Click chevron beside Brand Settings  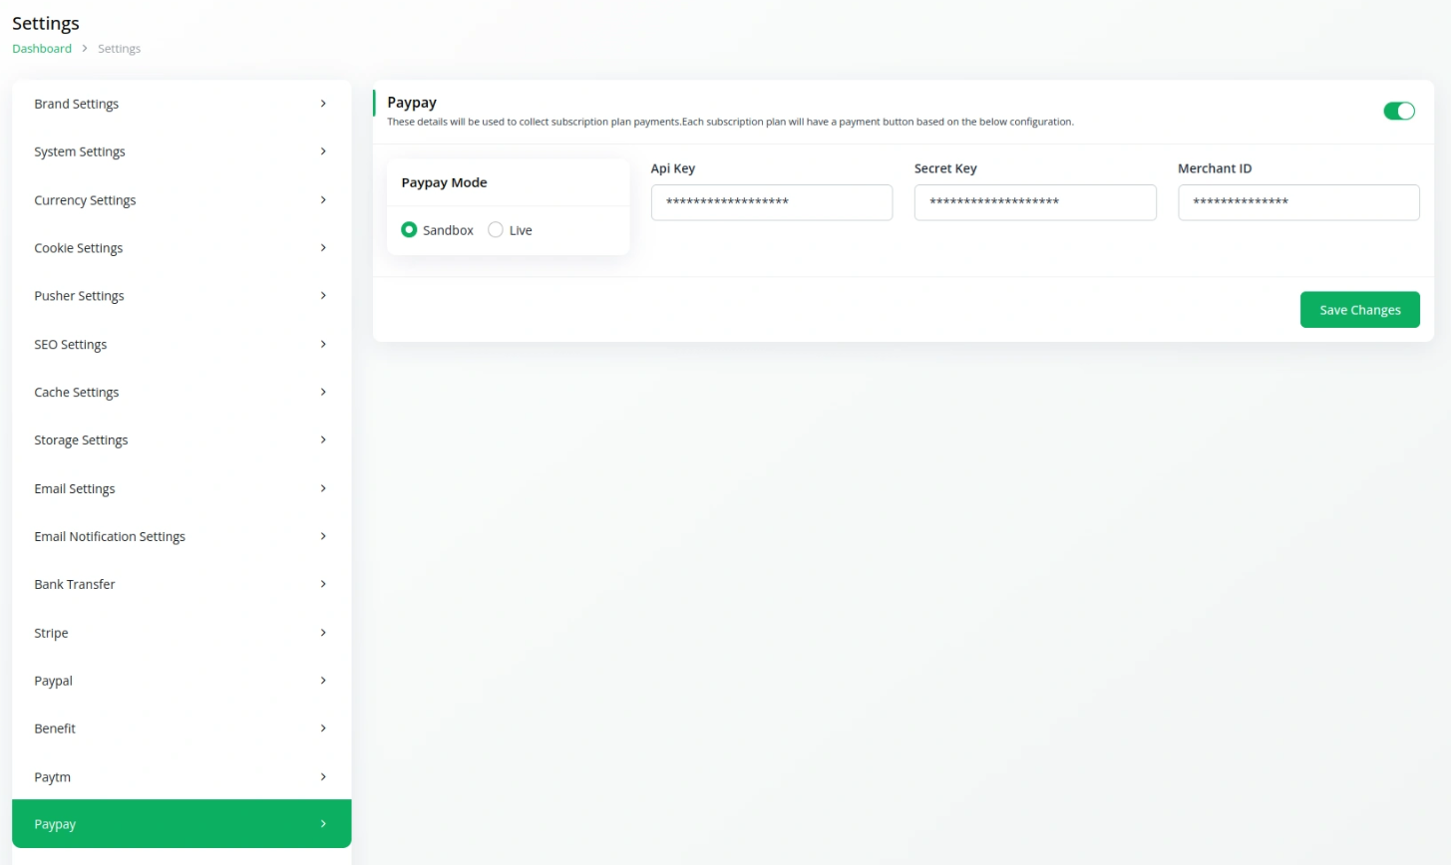pyautogui.click(x=323, y=104)
